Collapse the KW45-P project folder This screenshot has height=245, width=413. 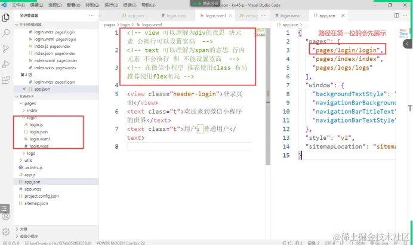click(x=56, y=96)
